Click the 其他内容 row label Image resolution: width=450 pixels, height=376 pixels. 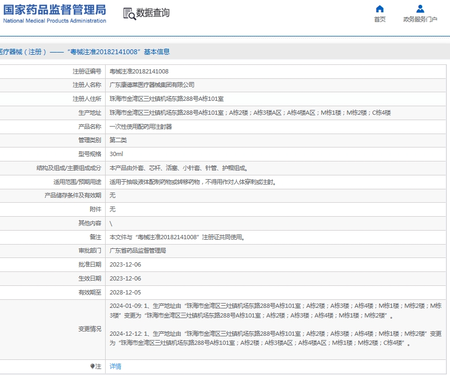click(90, 223)
